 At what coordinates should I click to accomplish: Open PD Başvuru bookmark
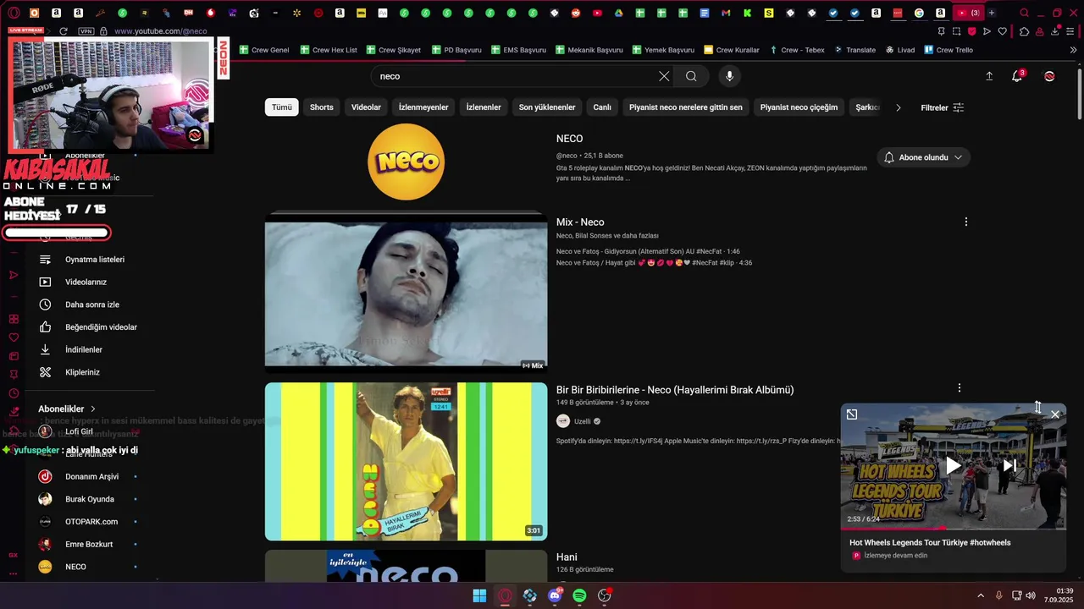click(456, 50)
